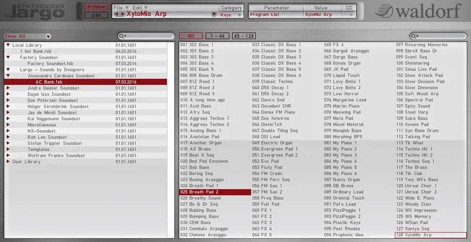The width and height of the screenshot is (471, 242).
Task: Expand Don Petersen Soundset
Action: pos(8,100)
